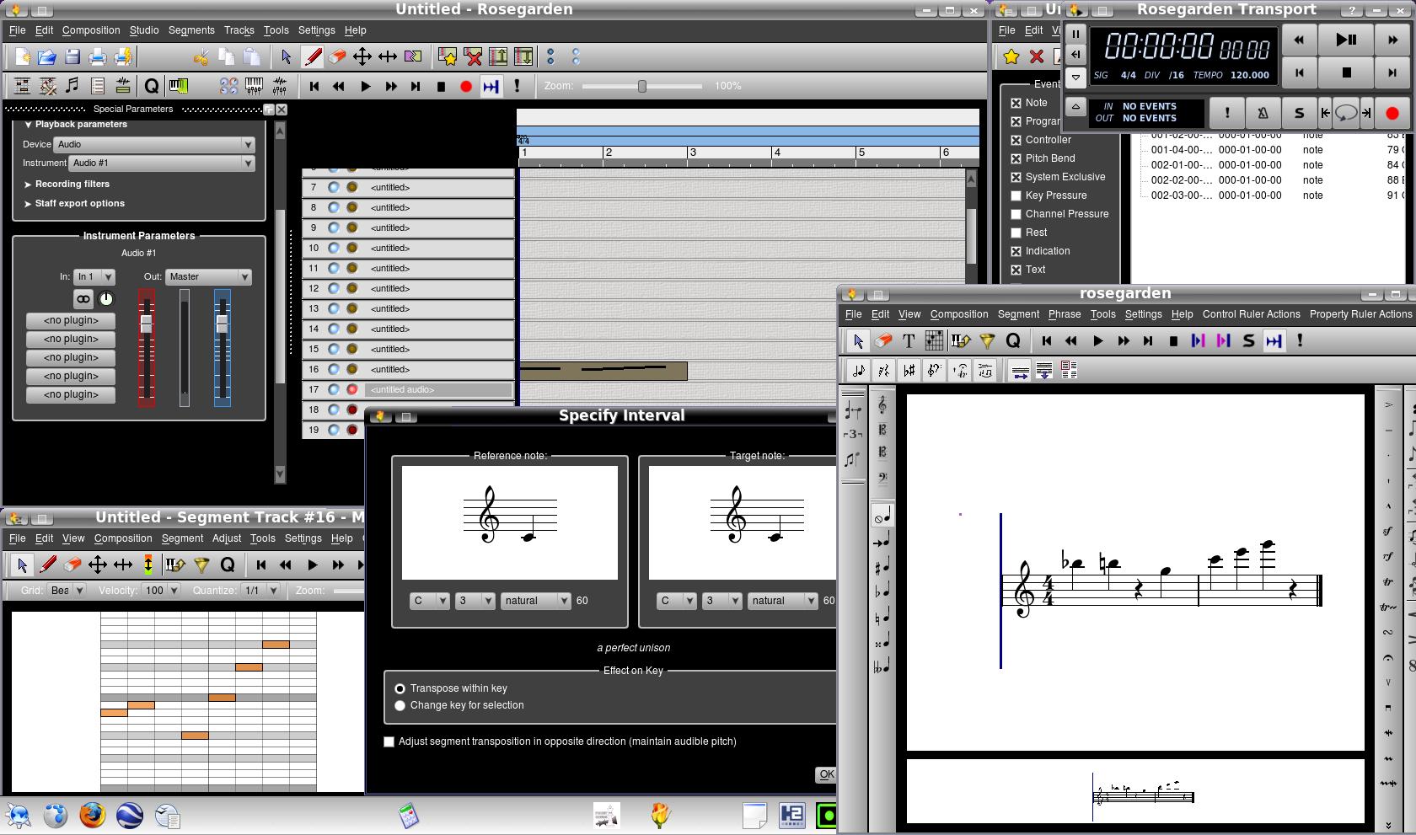The image size is (1416, 835).
Task: Enable the Key Pressure filter checkbox
Action: pyautogui.click(x=1016, y=195)
